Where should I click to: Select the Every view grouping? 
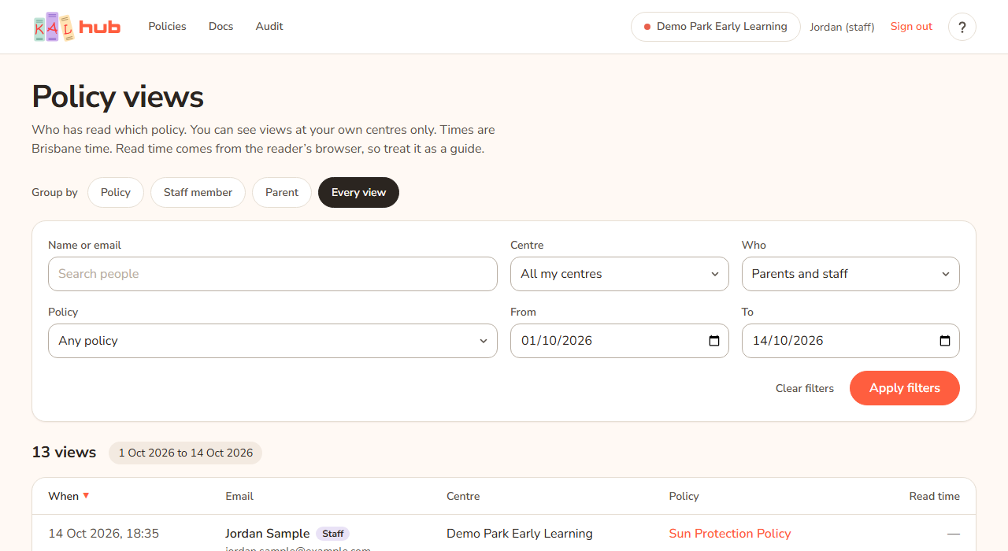click(358, 192)
